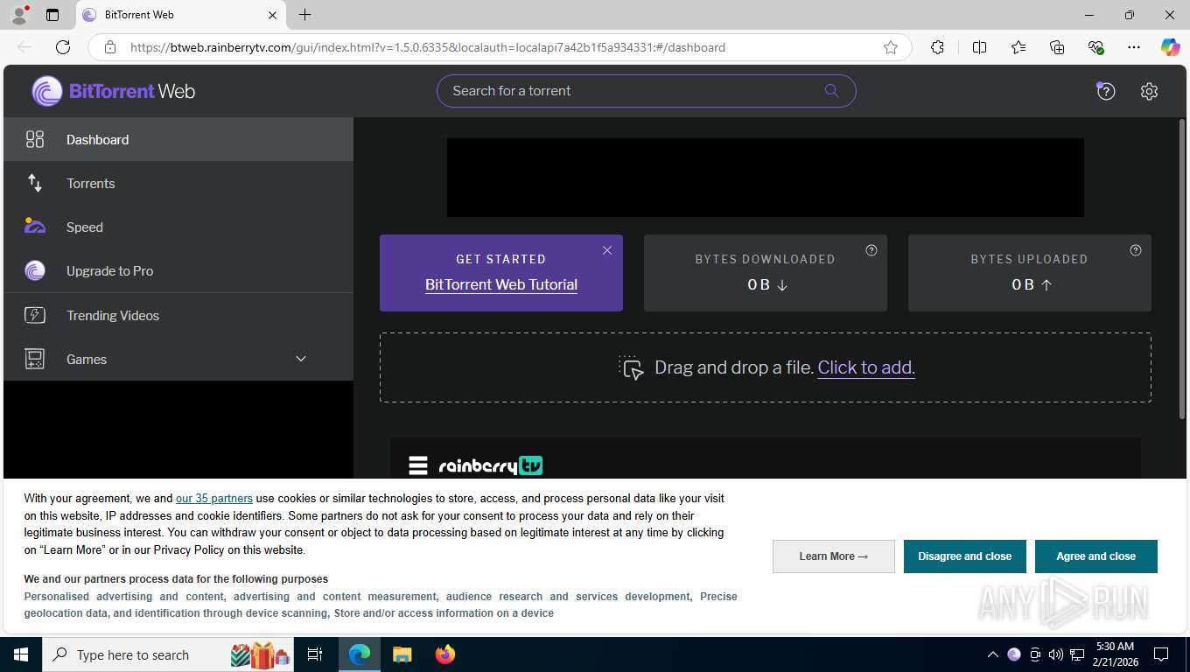Click the Speed gauge icon
Screen dimensions: 1190x672
point(35,226)
